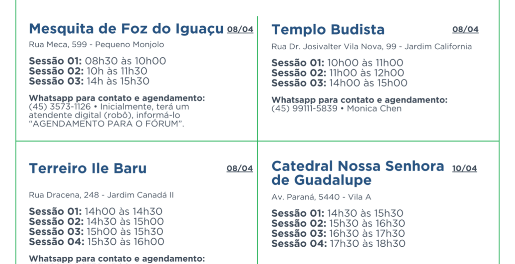515x264 pixels.
Task: Click the Mesquita de Foz do Iguaçu heading
Action: [x=126, y=29]
